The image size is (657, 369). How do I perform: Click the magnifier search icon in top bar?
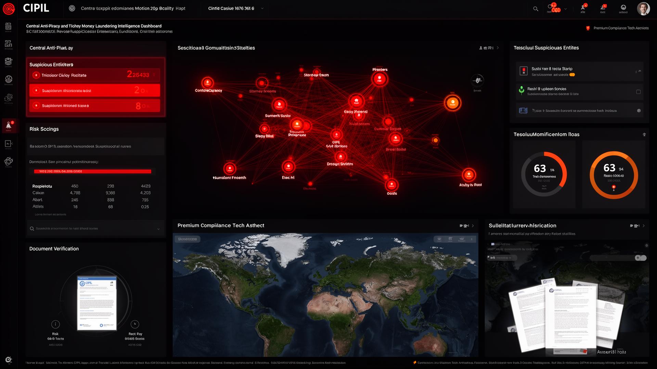pos(536,9)
